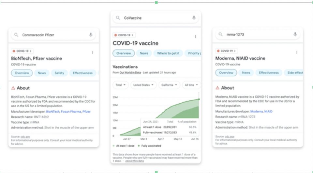Open the News tab in the Pfizer card
Image resolution: width=313 pixels, height=173 pixels.
coord(42,73)
